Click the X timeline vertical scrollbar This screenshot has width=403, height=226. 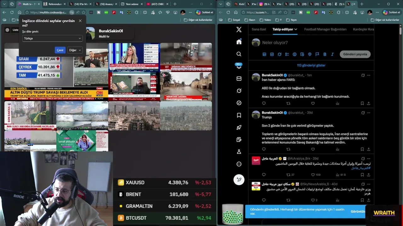(x=400, y=31)
